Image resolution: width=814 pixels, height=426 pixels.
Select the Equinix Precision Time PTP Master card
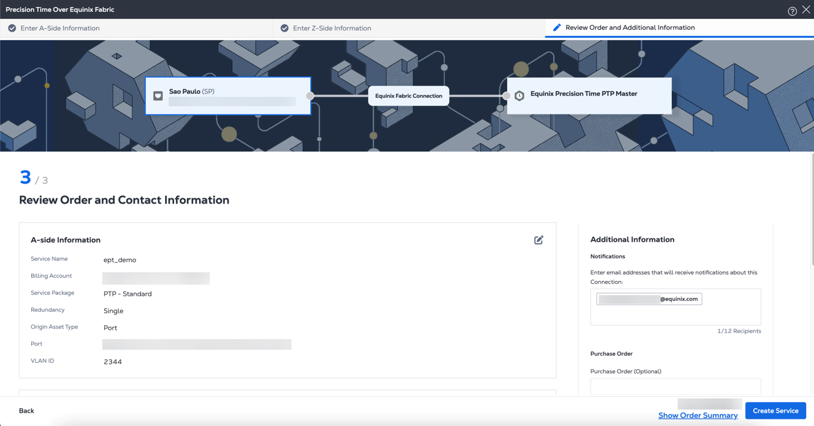pyautogui.click(x=589, y=96)
